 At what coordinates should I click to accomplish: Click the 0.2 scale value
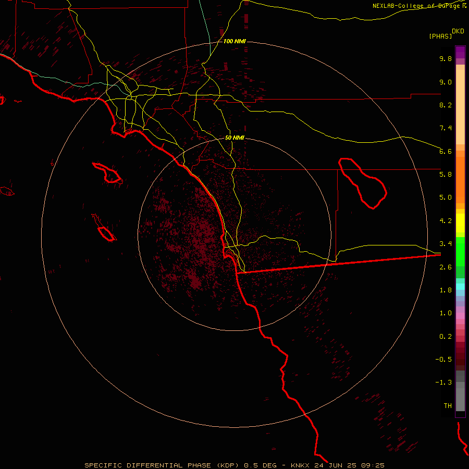446,337
